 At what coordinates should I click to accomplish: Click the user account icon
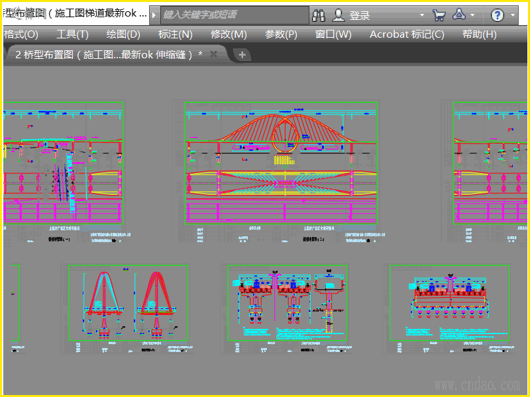(339, 15)
